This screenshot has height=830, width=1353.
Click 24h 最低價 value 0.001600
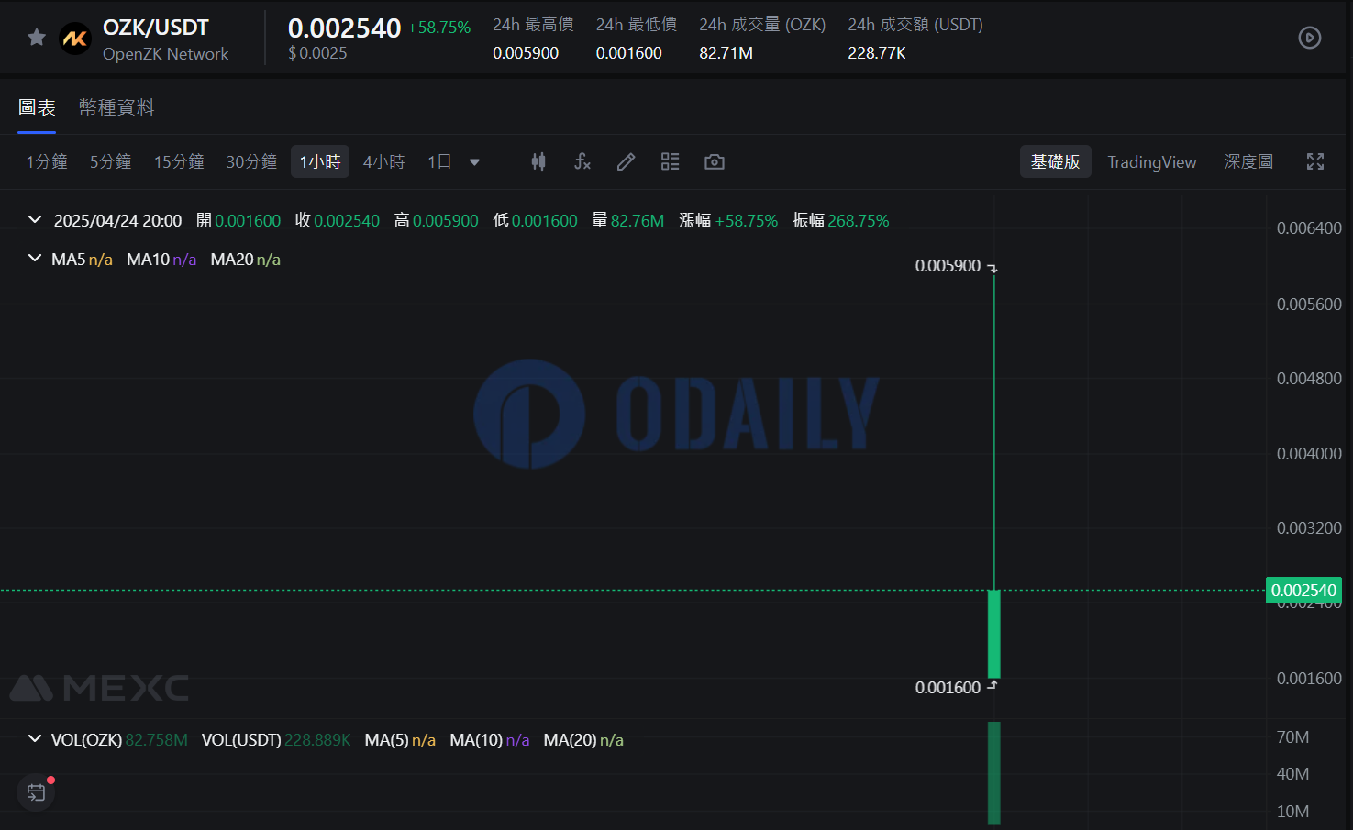[629, 53]
